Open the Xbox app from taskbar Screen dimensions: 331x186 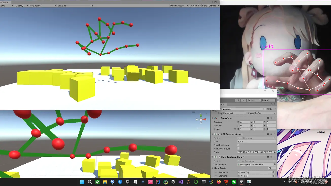[x=97, y=182]
